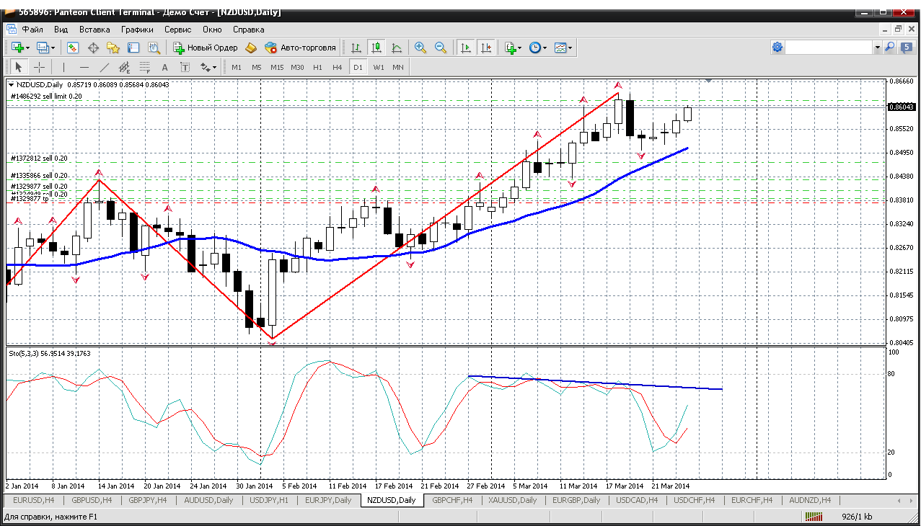Show the Navigator panel via folder-star icon
The width and height of the screenshot is (921, 526).
pos(113,48)
